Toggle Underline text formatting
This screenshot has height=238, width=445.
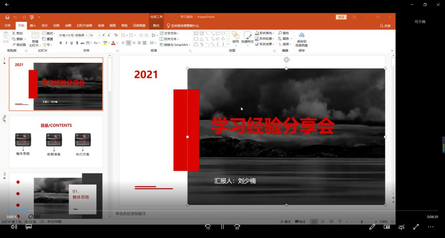tap(72, 43)
